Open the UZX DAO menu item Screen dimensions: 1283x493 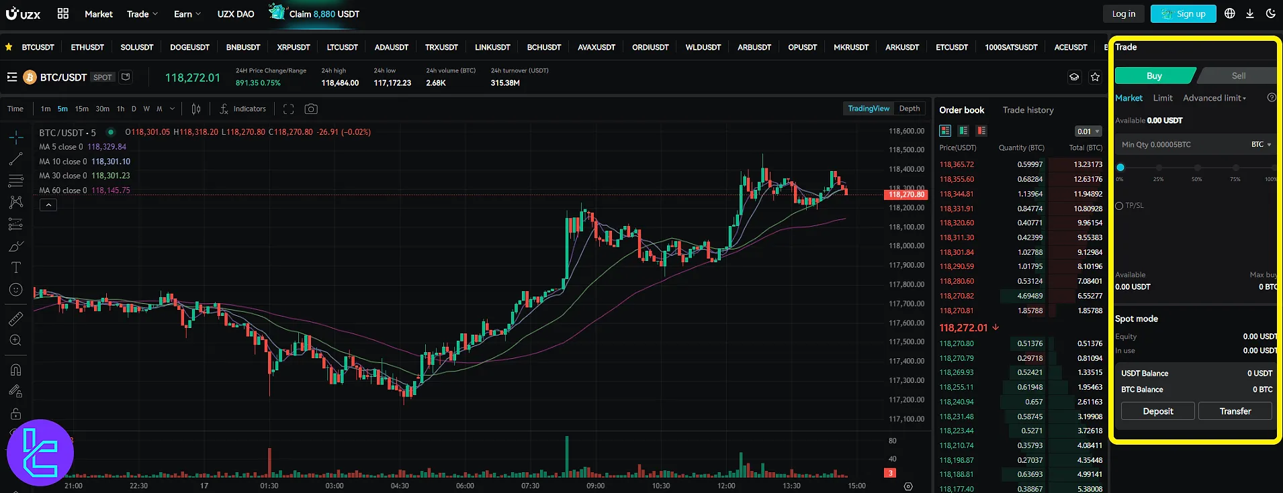pyautogui.click(x=236, y=13)
